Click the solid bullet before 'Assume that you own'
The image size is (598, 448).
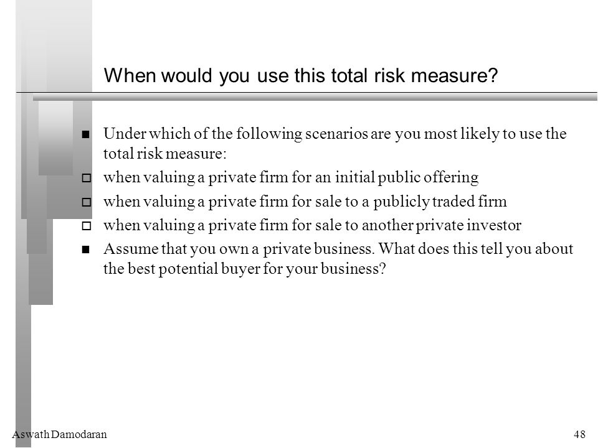click(x=86, y=250)
